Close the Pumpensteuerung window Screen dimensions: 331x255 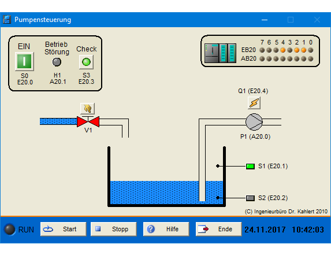point(317,20)
